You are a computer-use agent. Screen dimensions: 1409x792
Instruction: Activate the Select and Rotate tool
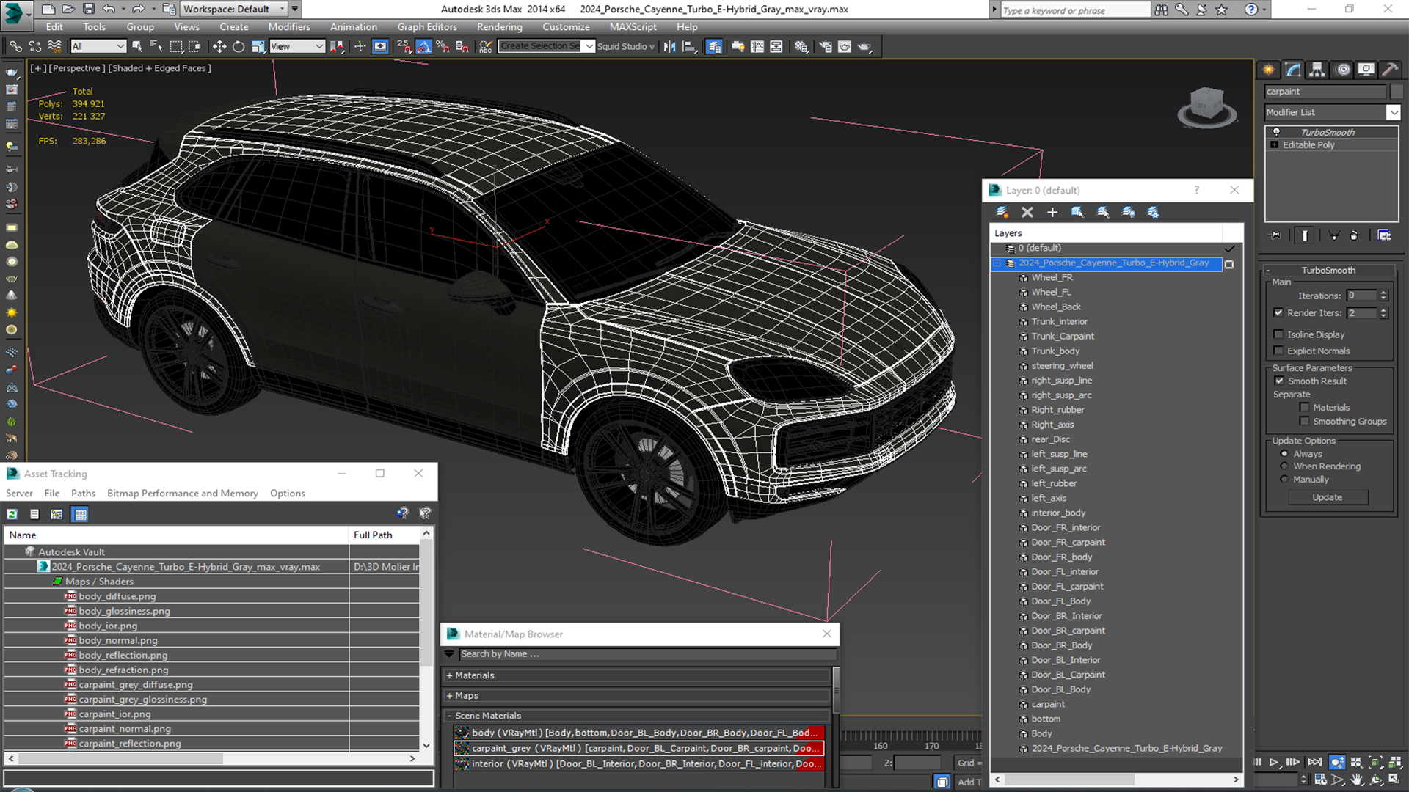tap(239, 46)
